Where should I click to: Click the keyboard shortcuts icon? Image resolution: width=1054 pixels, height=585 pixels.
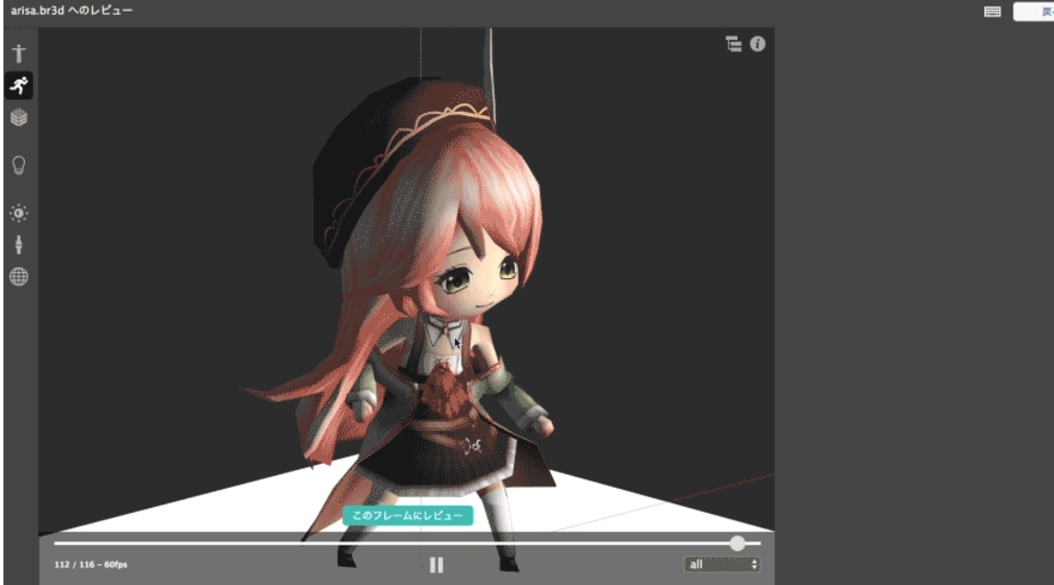[x=992, y=12]
